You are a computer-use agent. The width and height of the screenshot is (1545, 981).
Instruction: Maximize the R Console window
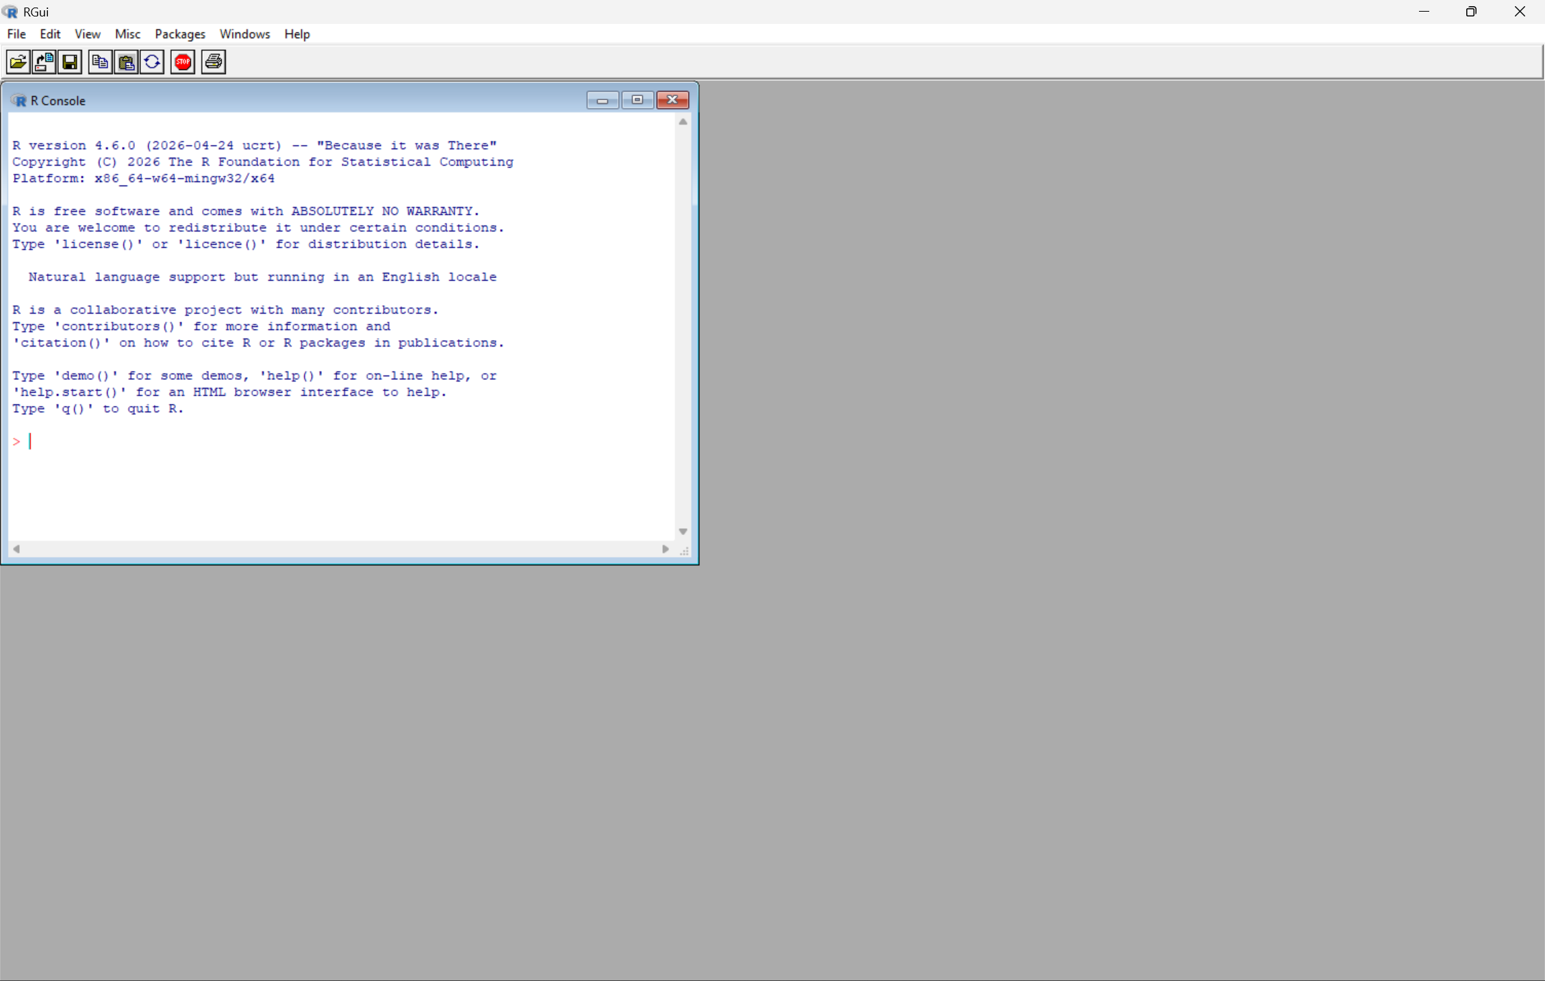pyautogui.click(x=638, y=100)
